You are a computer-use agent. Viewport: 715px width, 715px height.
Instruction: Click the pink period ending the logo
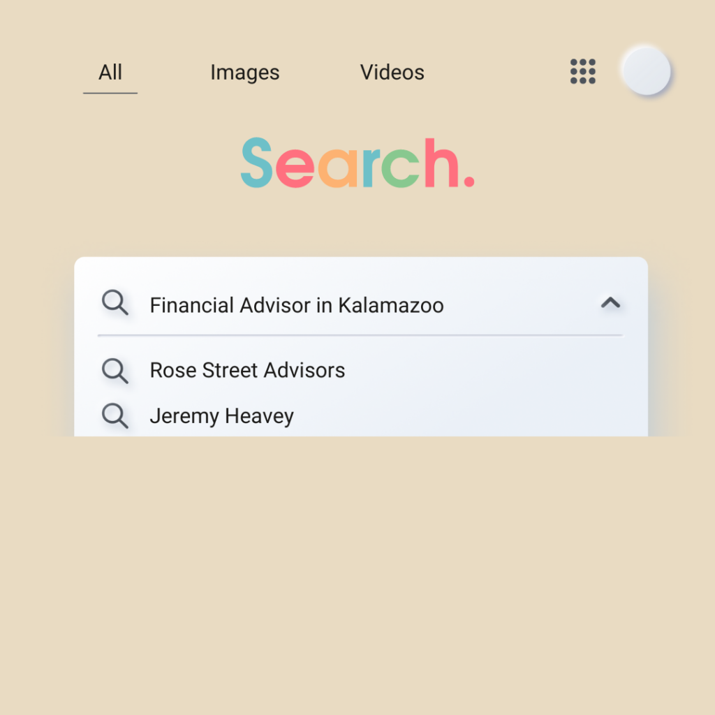[x=469, y=182]
